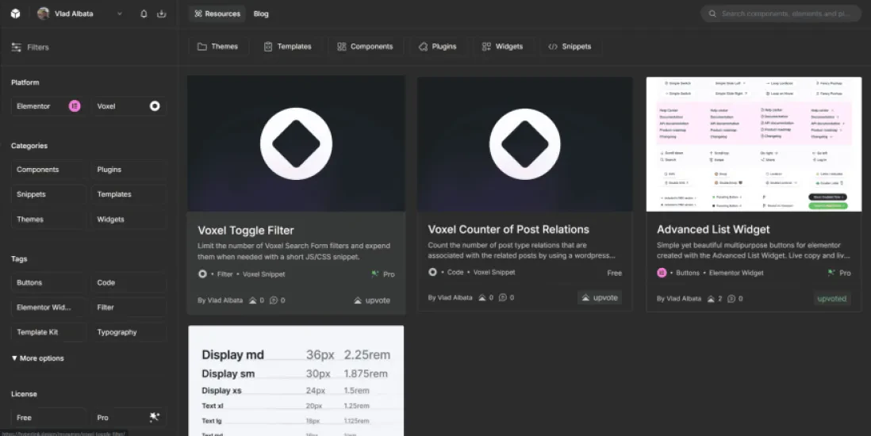
Task: Open the Voxel Toggle Filter thumbnail
Action: pyautogui.click(x=296, y=143)
